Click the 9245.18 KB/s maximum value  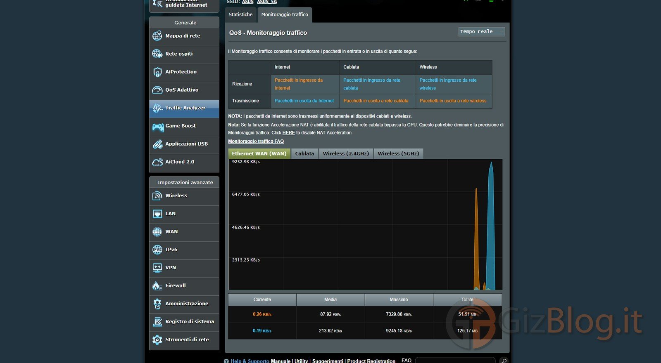point(399,331)
